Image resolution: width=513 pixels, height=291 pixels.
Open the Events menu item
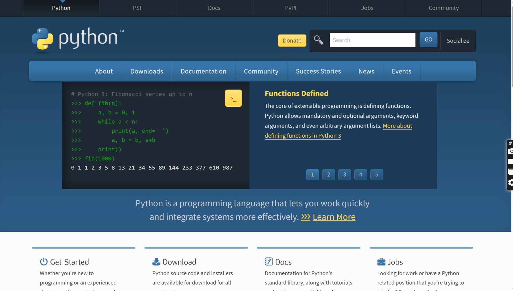pos(401,71)
